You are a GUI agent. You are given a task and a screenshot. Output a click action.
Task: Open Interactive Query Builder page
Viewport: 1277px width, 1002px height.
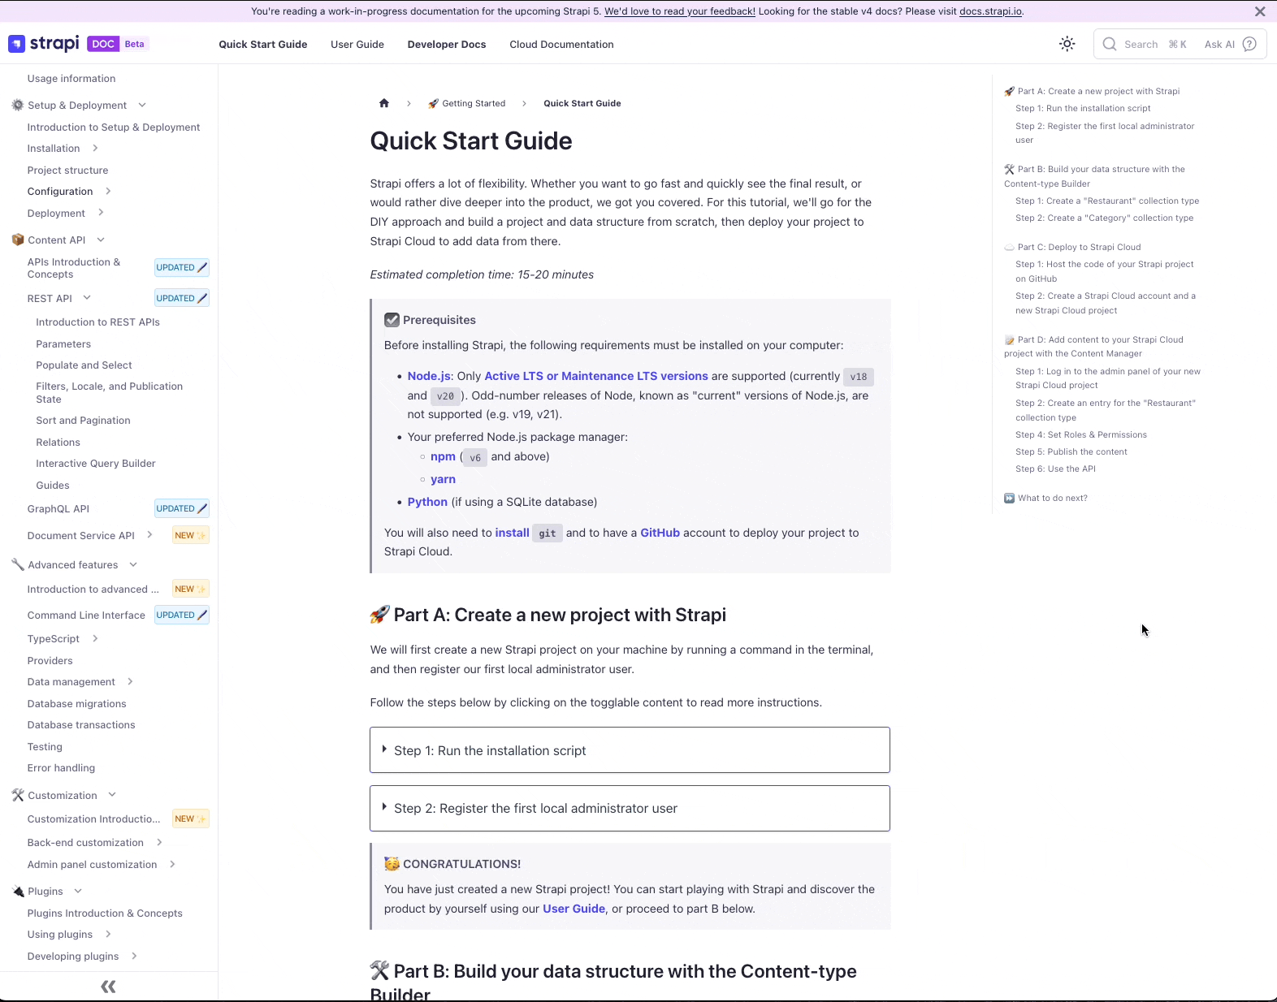click(96, 464)
